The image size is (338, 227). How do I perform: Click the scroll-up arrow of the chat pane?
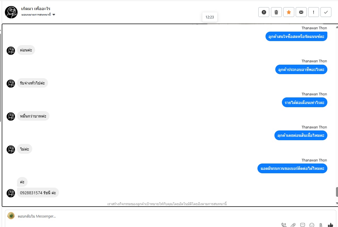[x=337, y=27]
